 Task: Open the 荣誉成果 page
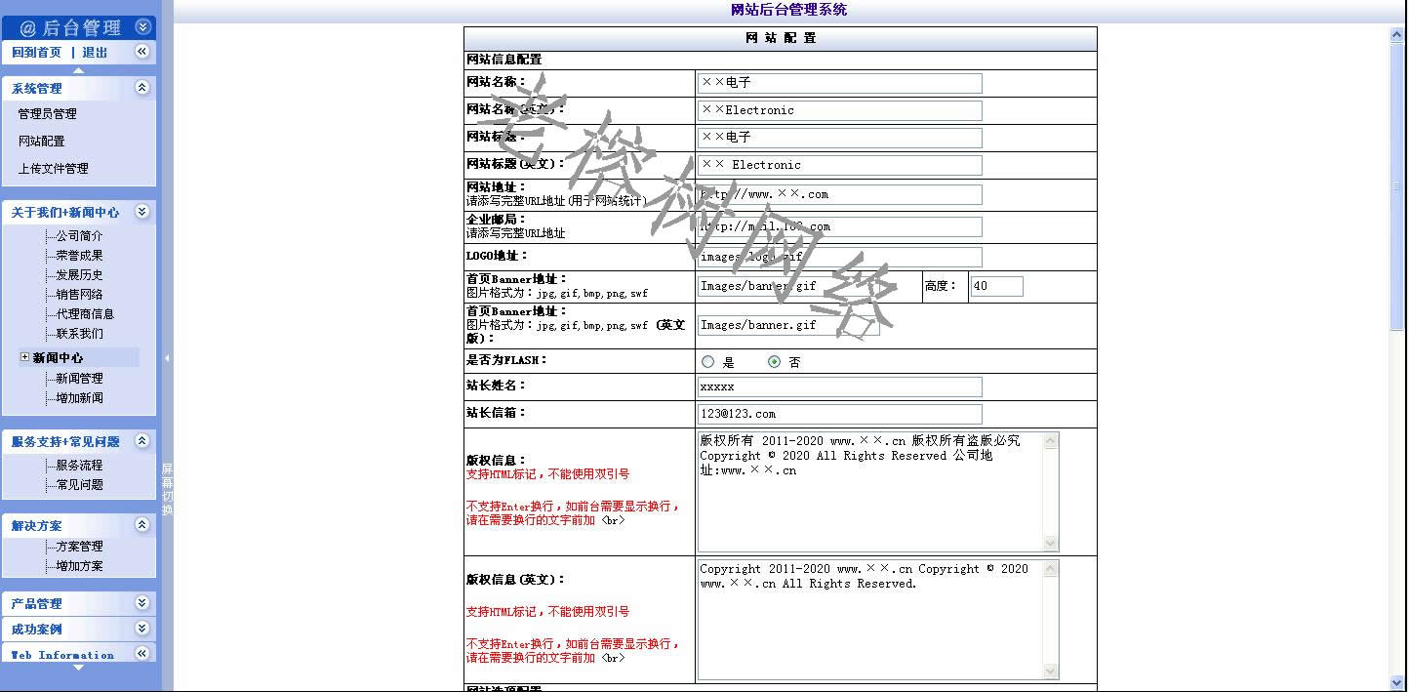tap(79, 256)
